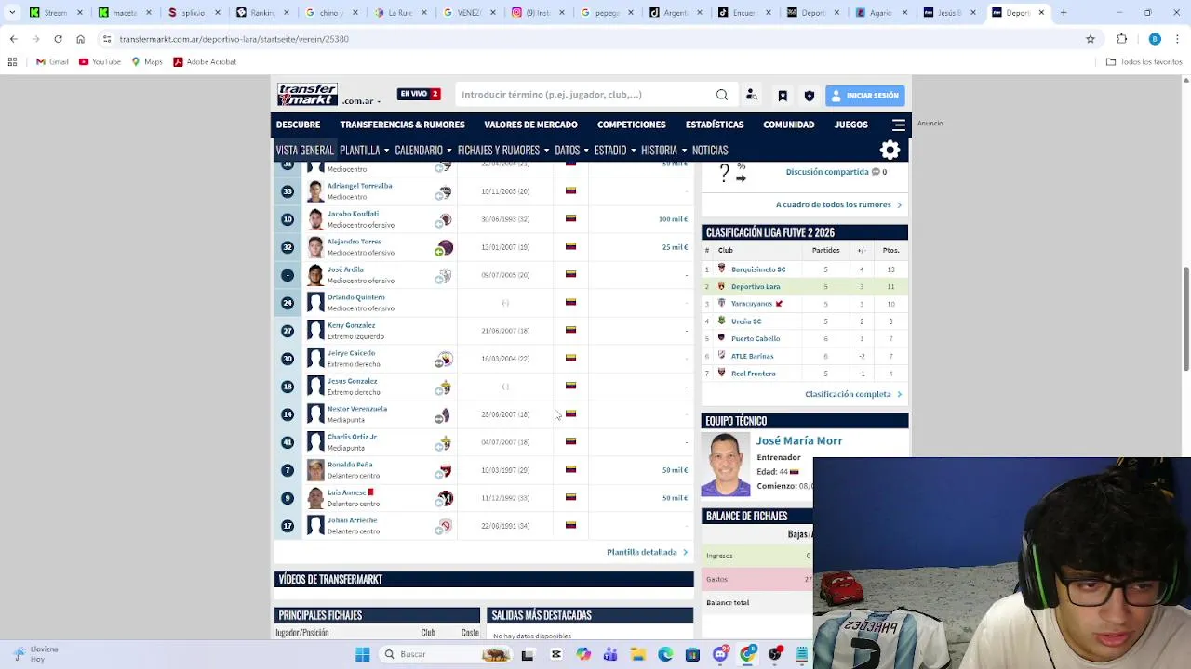Open Microsoft Edge in taskbar

[665, 654]
